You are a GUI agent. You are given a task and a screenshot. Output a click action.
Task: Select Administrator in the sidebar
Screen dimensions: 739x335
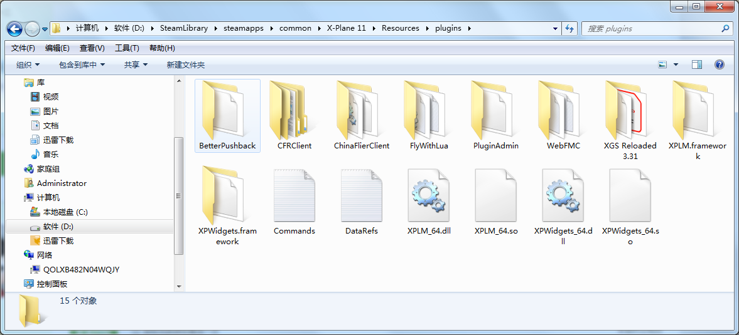click(55, 183)
